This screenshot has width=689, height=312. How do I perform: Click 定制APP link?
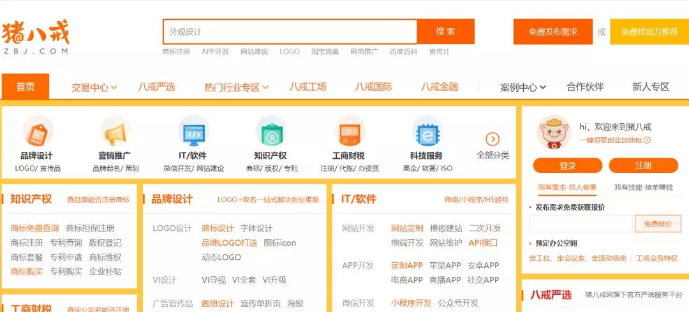(x=407, y=265)
